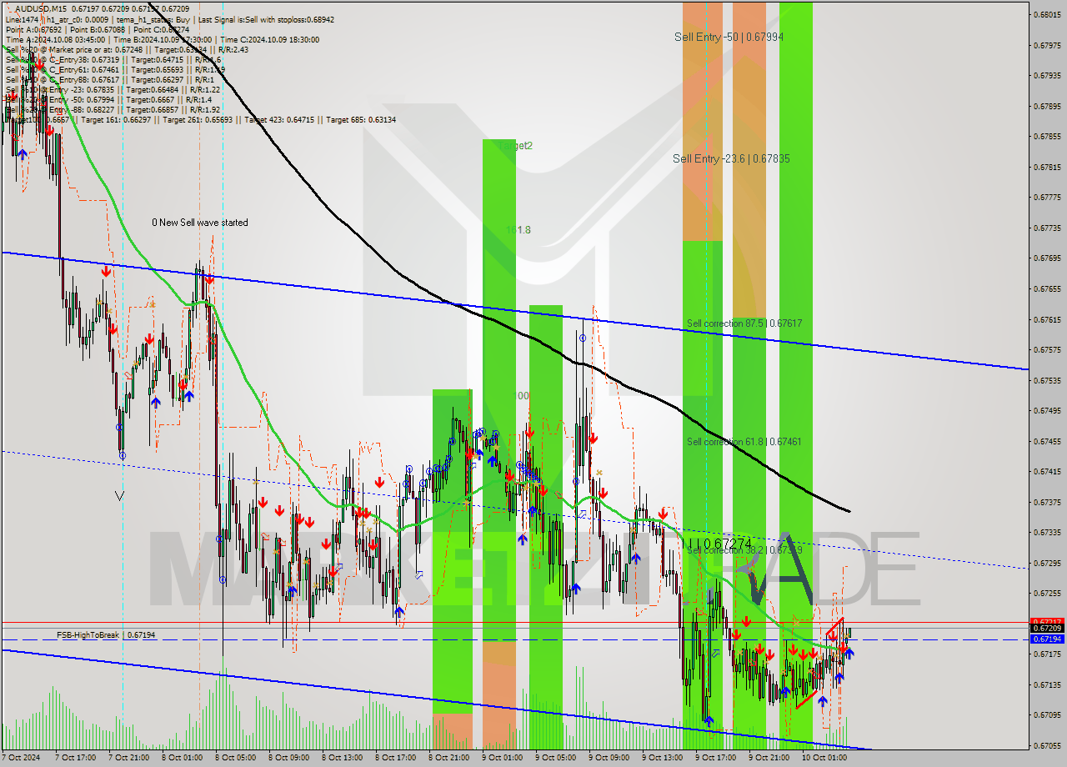Click 'Sell correction 61.8 | 0.67461' label

744,441
